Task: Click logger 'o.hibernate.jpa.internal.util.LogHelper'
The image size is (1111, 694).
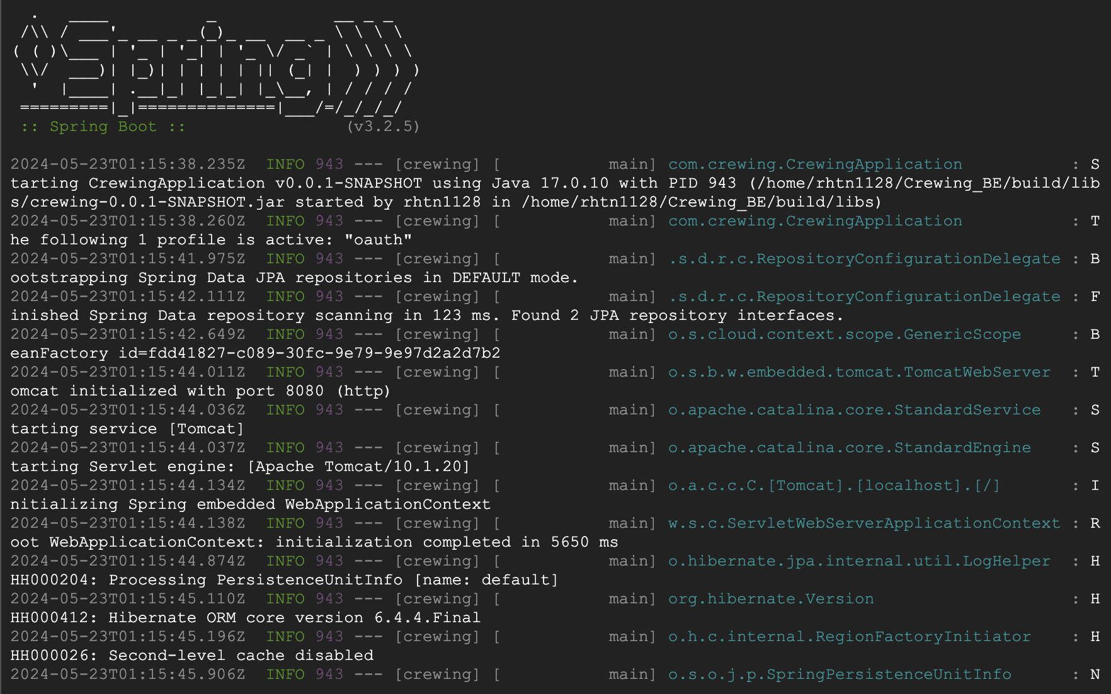Action: pos(859,561)
